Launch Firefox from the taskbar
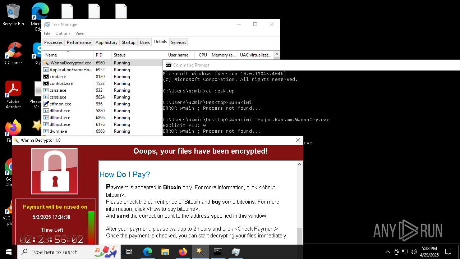The width and height of the screenshot is (460, 259). pos(183,252)
